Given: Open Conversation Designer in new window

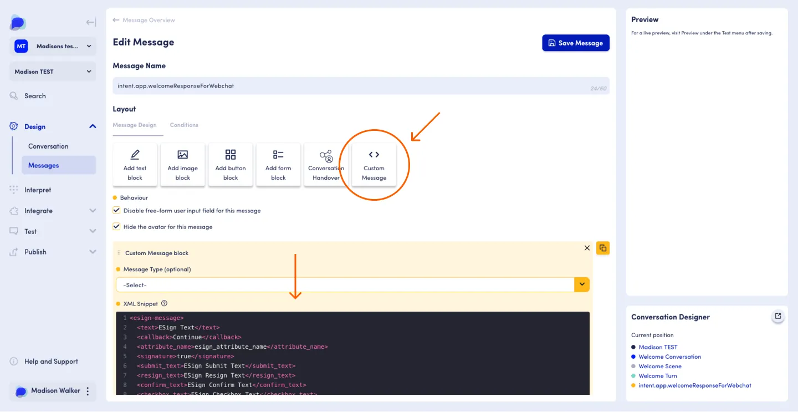Looking at the screenshot, I should (778, 316).
